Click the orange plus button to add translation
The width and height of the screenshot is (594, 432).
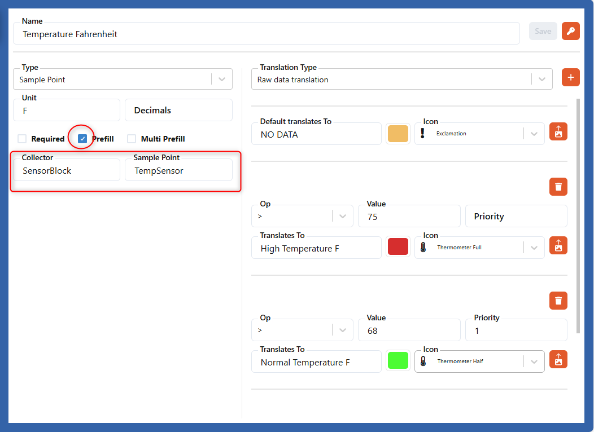[571, 78]
